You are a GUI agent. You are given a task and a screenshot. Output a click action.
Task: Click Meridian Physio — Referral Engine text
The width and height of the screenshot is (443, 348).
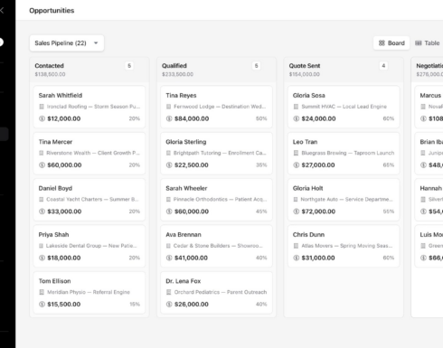89,292
